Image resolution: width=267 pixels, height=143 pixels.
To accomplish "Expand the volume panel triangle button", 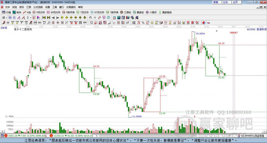I will click(x=2, y=131).
